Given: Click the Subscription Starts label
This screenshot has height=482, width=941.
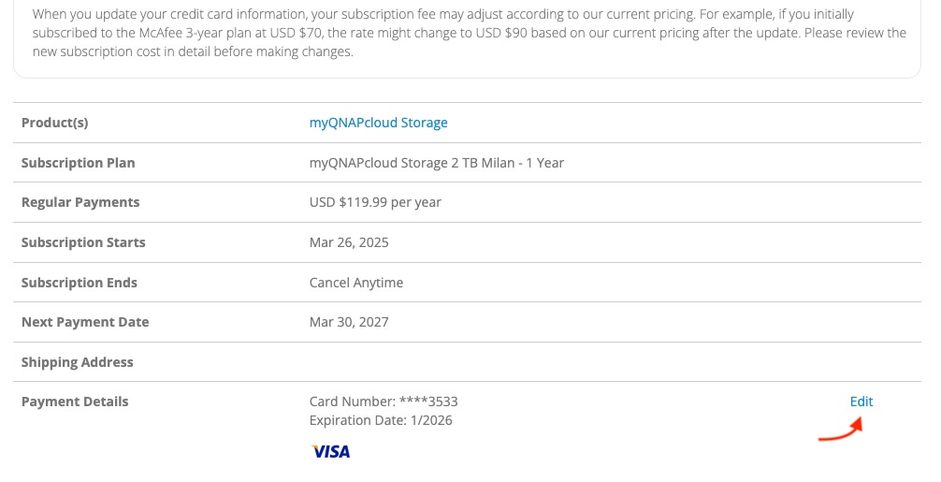Looking at the screenshot, I should pos(83,242).
